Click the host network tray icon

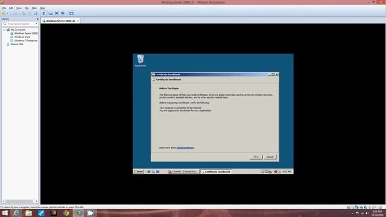(x=362, y=213)
